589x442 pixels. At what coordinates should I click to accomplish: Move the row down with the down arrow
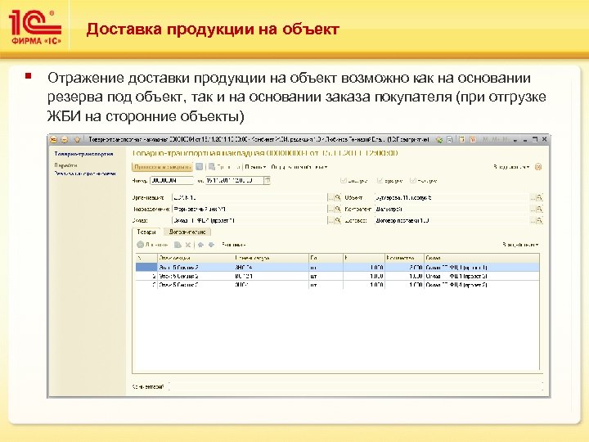point(211,245)
